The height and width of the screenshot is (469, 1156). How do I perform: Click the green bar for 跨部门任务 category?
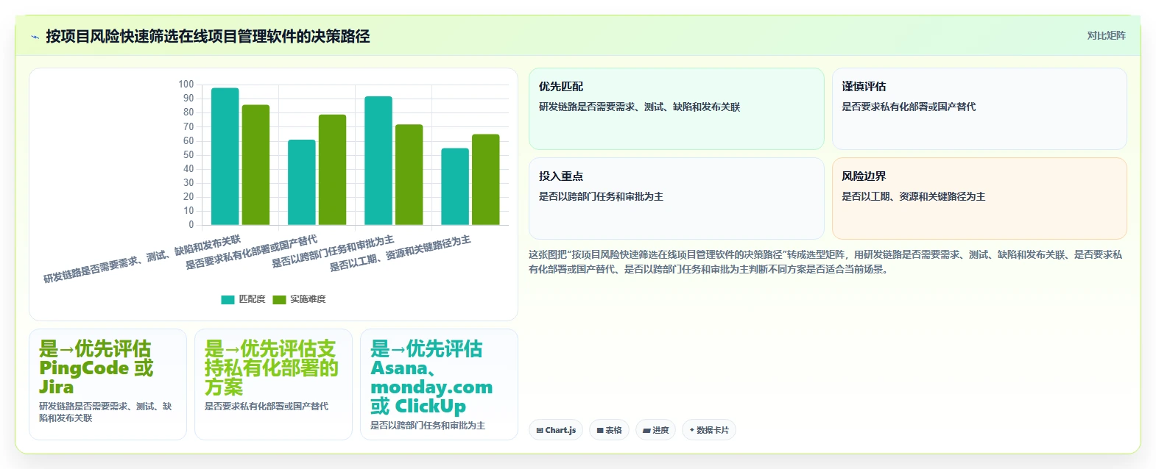coord(409,175)
